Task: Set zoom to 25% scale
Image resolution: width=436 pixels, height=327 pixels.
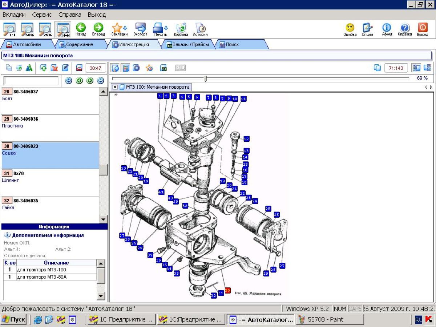Action: point(45,30)
